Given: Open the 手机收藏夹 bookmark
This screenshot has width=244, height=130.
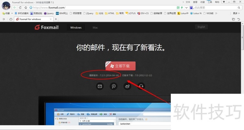Looking at the screenshot, I should (22, 13).
